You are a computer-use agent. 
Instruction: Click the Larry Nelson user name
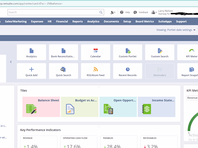click(x=165, y=11)
